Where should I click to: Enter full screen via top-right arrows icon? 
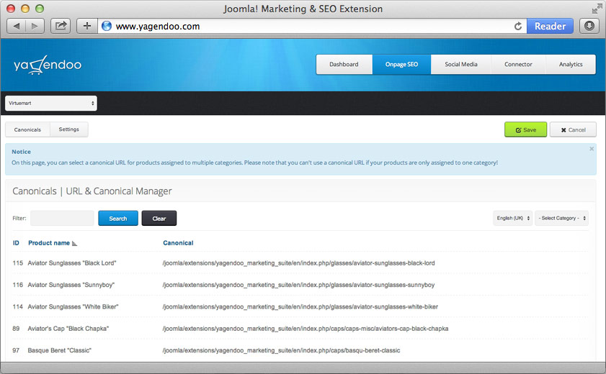click(x=597, y=9)
